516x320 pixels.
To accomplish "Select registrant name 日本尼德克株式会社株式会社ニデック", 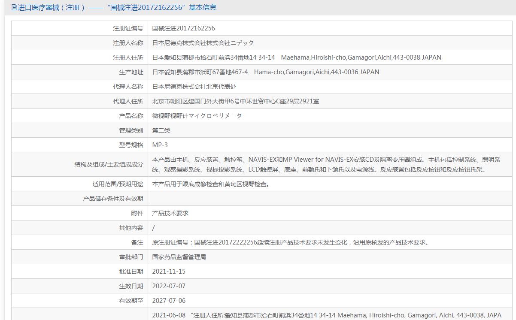I will [203, 43].
